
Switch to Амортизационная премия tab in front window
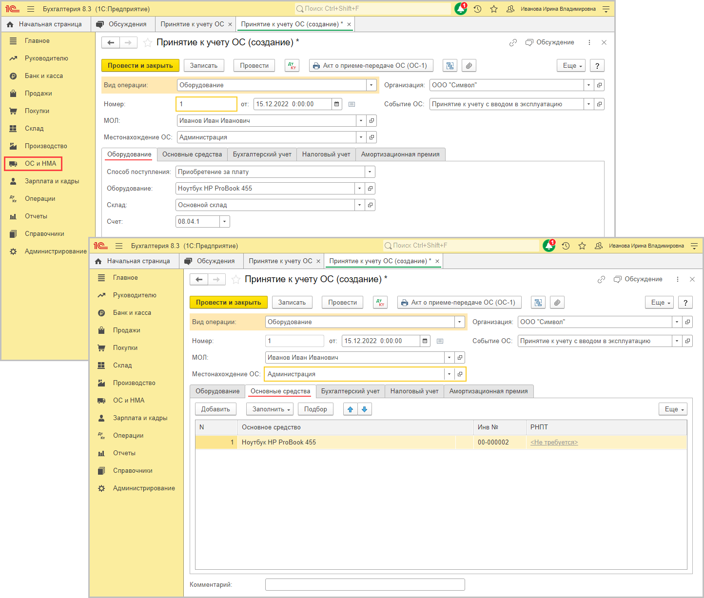(489, 391)
